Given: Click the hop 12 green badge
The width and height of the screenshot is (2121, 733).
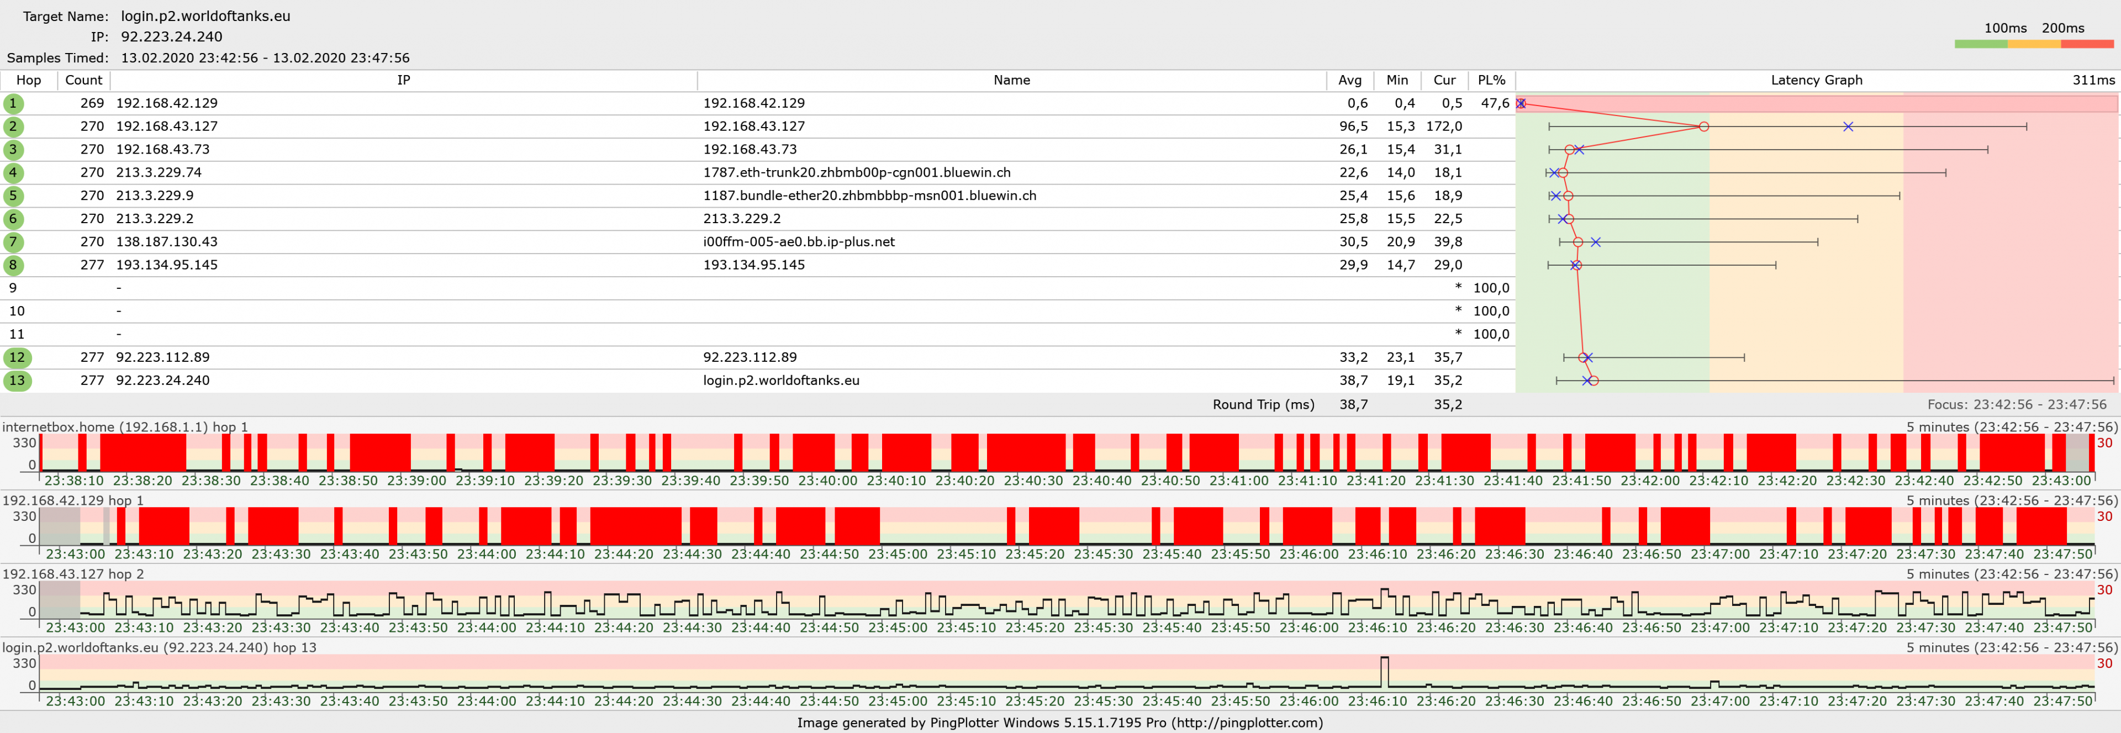Looking at the screenshot, I should click(17, 357).
